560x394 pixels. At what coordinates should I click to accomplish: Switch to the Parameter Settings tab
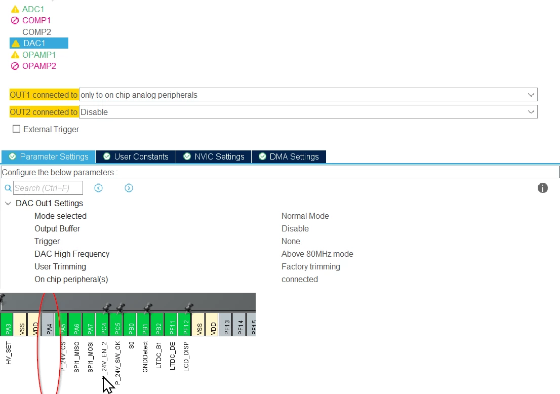(x=48, y=156)
